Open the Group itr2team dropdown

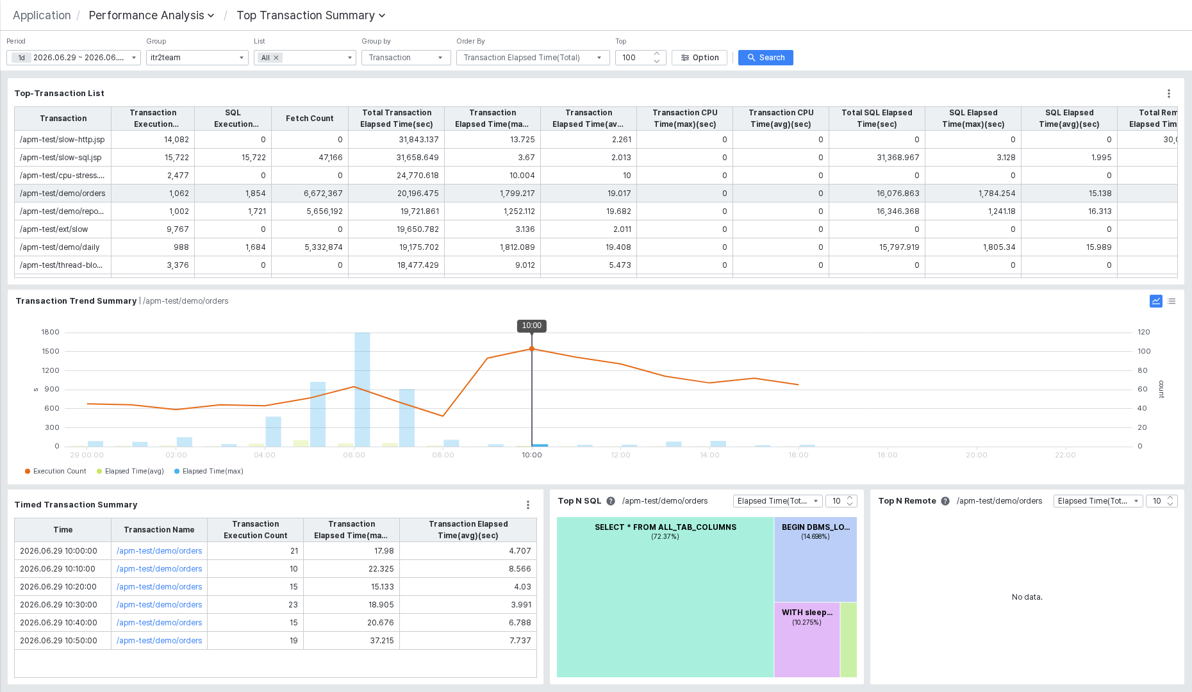click(197, 58)
